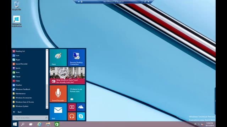This screenshot has height=127, width=227.
Task: Click the network icon in the system tray
Action: click(x=199, y=125)
